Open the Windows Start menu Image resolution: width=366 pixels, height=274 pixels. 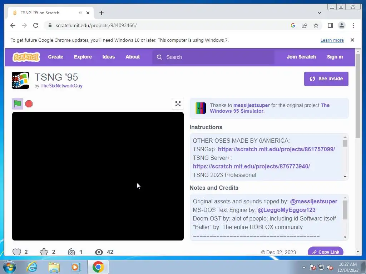9,267
